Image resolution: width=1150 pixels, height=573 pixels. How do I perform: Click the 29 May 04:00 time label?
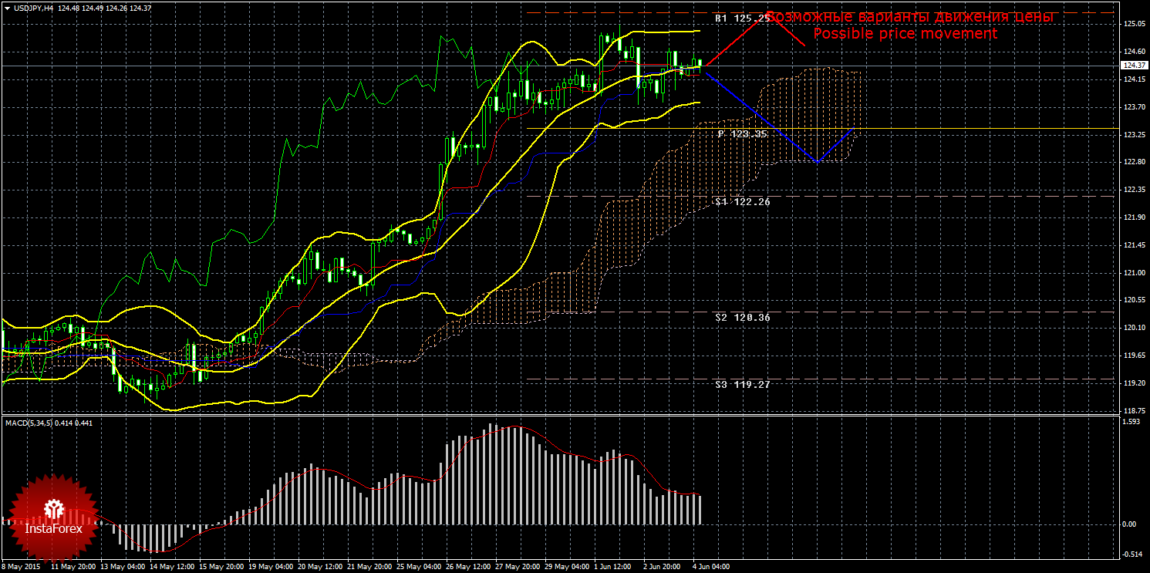(565, 567)
